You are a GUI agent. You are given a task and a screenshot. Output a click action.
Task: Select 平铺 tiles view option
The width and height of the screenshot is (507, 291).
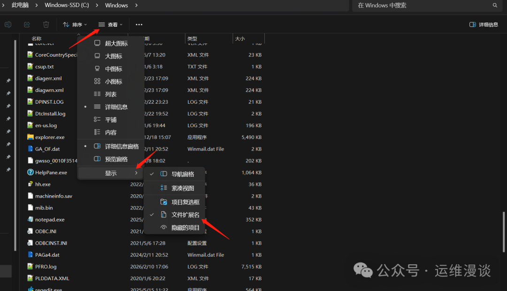(111, 120)
